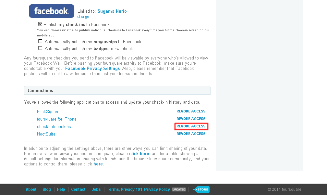This screenshot has width=327, height=195.
Task: Follow the 'here' default settings table link
Action: click(x=98, y=164)
